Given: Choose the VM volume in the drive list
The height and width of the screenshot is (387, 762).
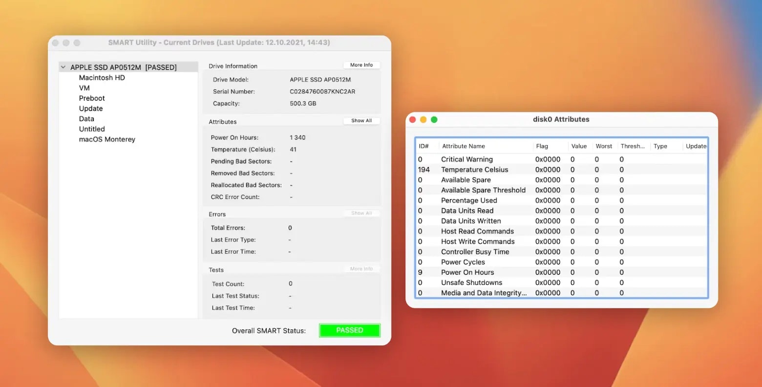Looking at the screenshot, I should coord(85,88).
